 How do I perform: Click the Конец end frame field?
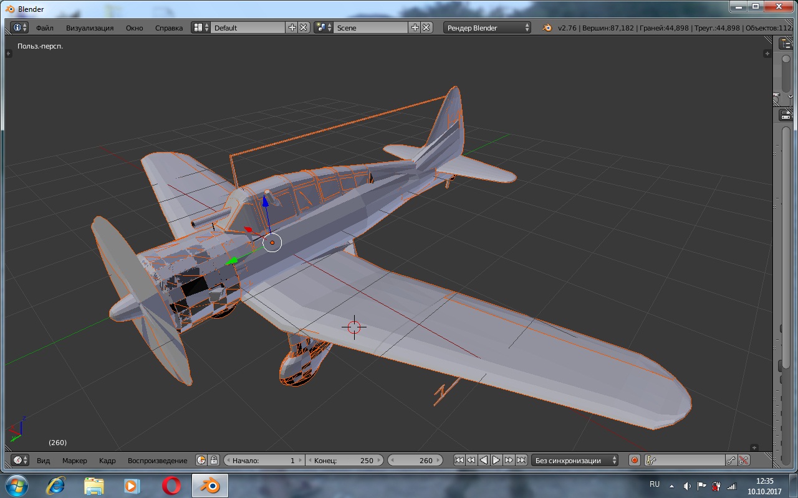tap(345, 460)
